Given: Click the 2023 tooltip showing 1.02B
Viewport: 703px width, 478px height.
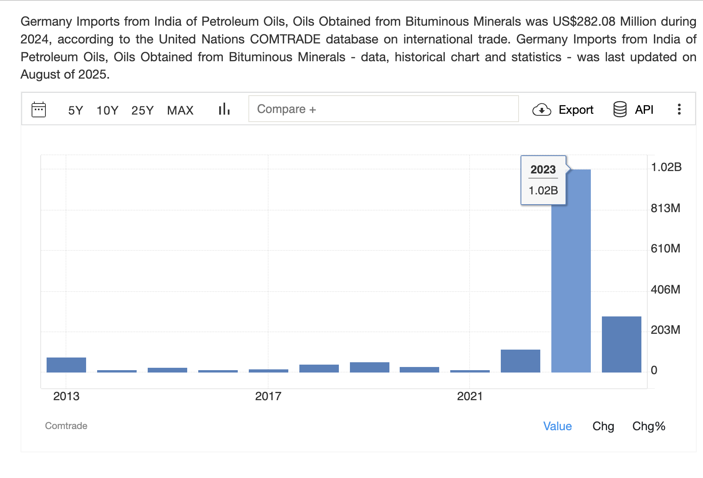Looking at the screenshot, I should (x=543, y=180).
